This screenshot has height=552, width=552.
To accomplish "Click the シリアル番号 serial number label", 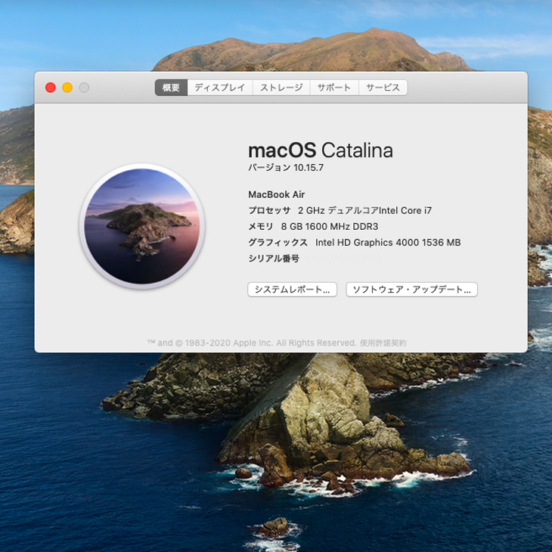I will [x=274, y=259].
